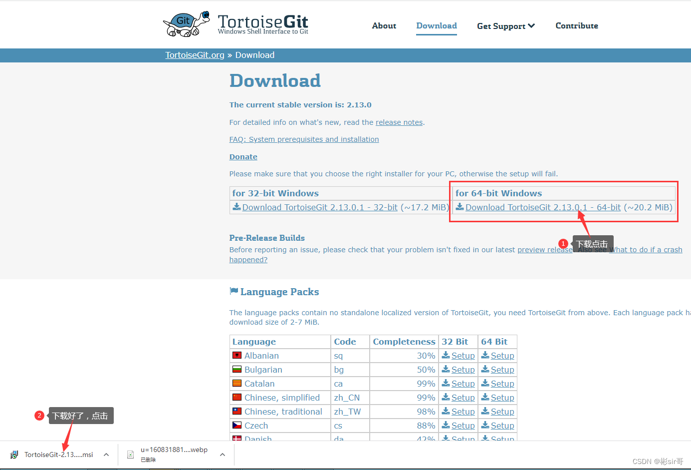691x470 pixels.
Task: Click Chinese traditional 32 Bit Setup link
Action: [x=463, y=412]
